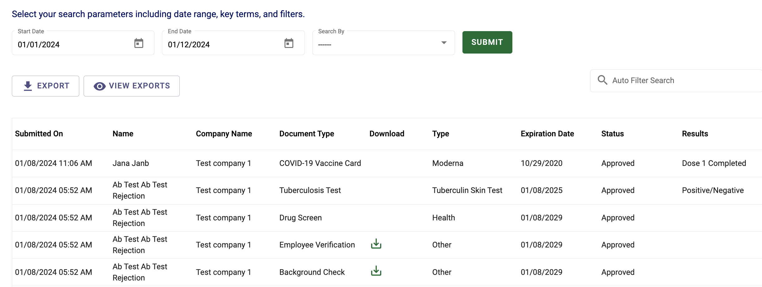Open the End Date calendar picker
762x287 pixels.
click(289, 43)
